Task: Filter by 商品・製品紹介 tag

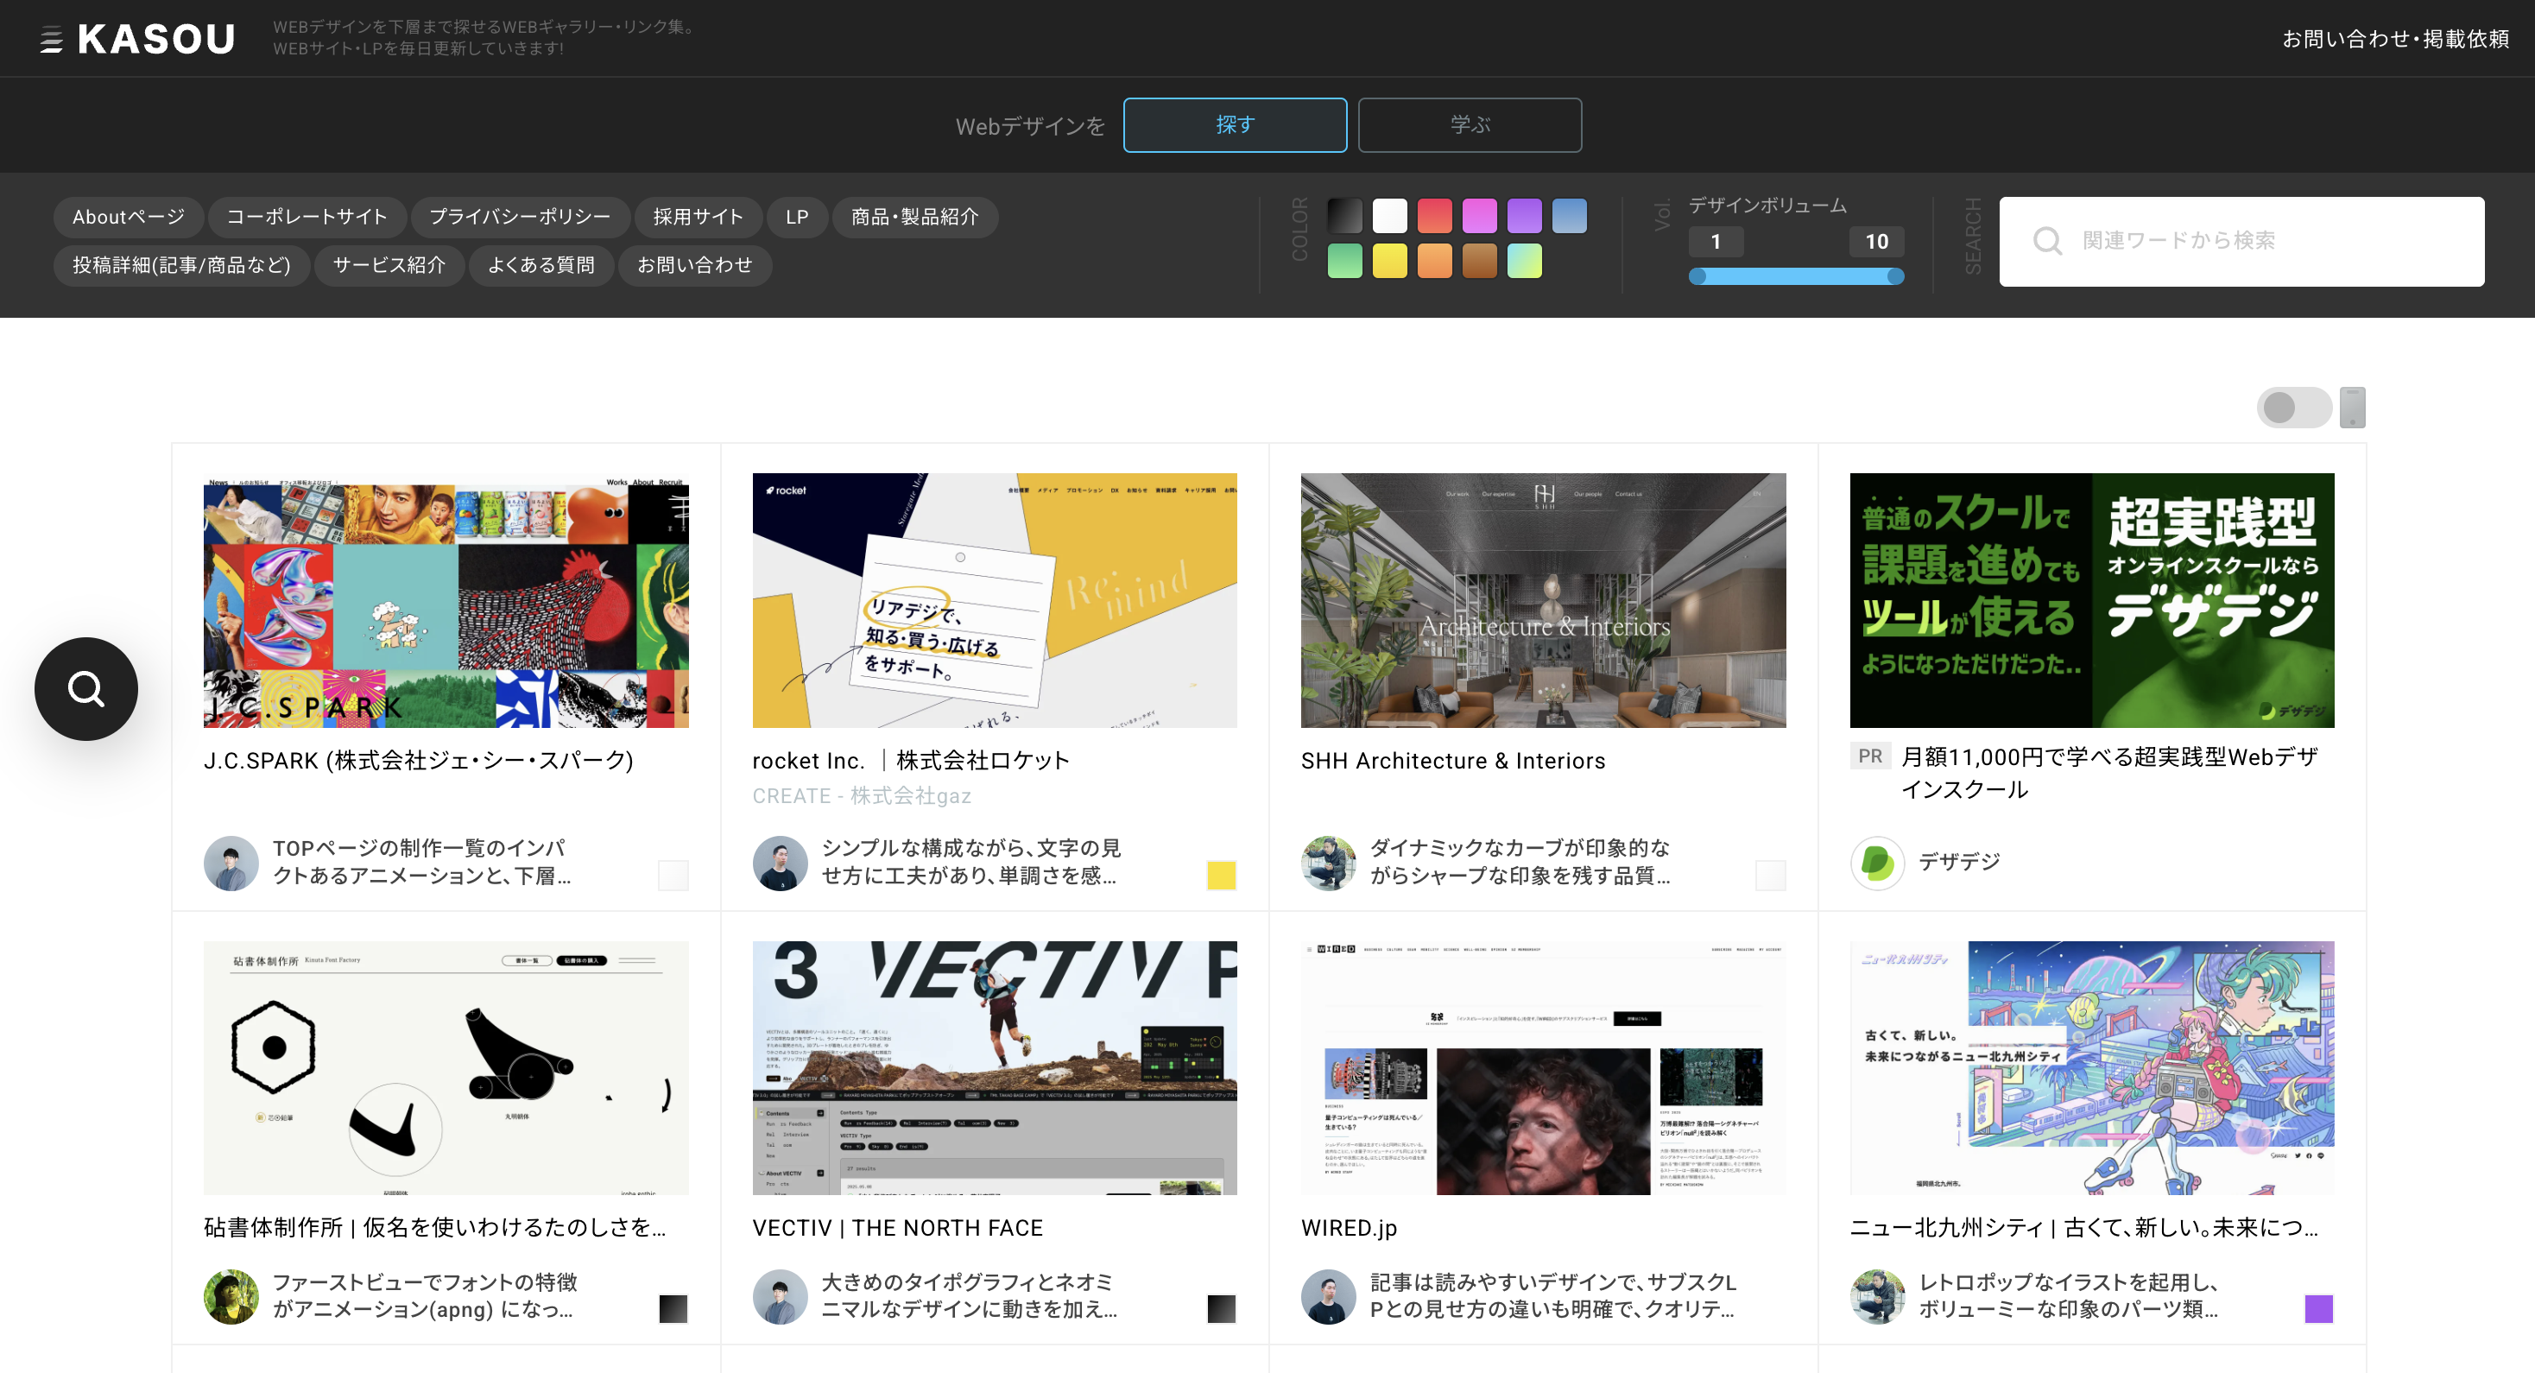Action: [x=915, y=217]
